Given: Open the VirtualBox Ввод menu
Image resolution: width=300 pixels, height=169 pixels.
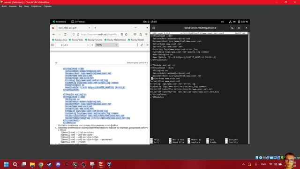Looking at the screenshot, I should click(27, 6).
